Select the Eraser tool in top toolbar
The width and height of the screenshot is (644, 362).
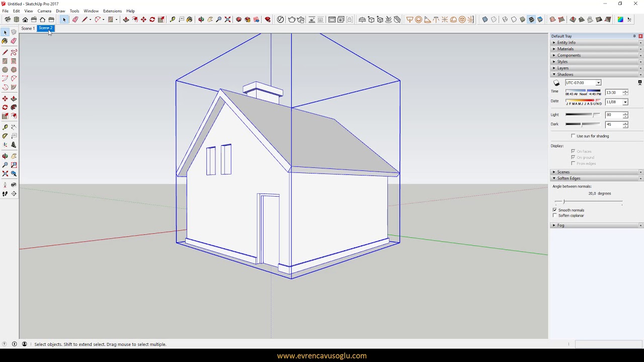click(x=75, y=20)
